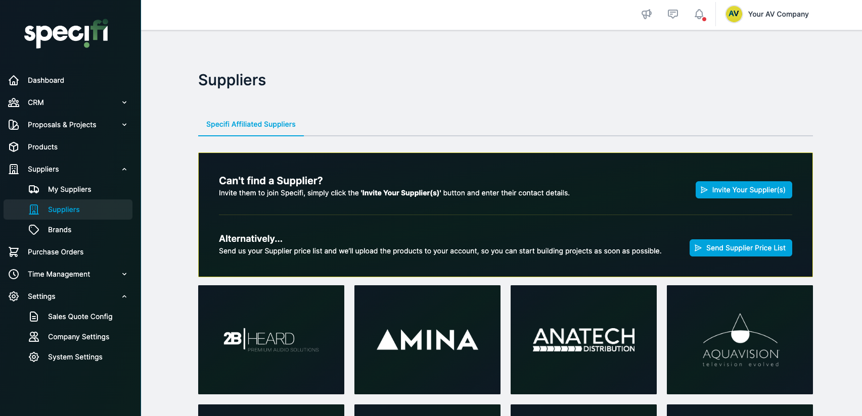
Task: Expand the Time Management chevron
Action: click(124, 274)
